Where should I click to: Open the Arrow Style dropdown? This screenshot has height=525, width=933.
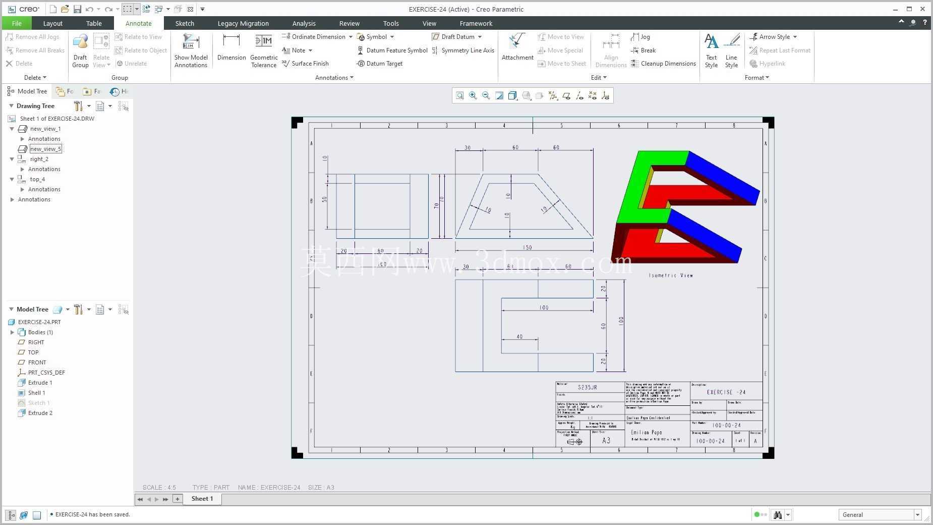(795, 37)
